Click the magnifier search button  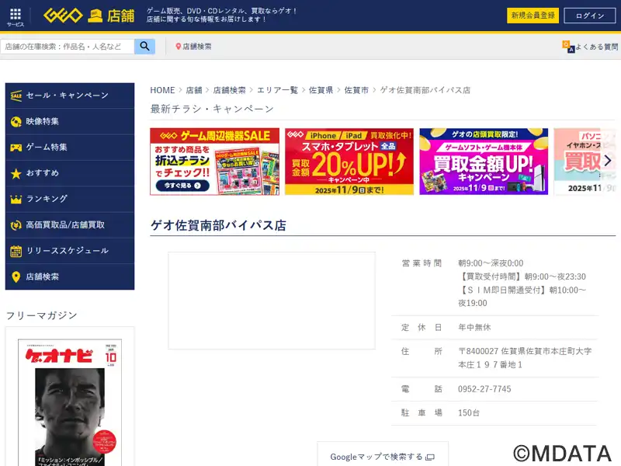tap(144, 47)
